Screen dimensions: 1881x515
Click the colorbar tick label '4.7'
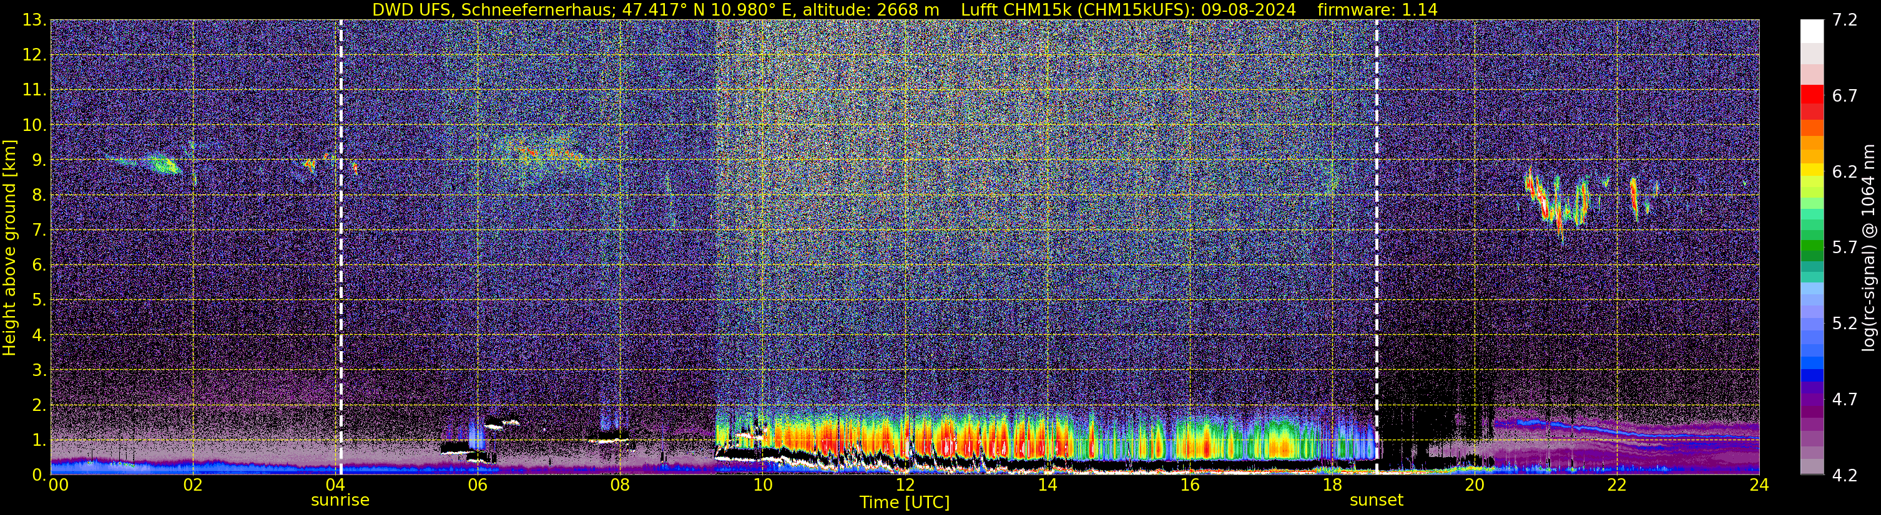point(1845,400)
